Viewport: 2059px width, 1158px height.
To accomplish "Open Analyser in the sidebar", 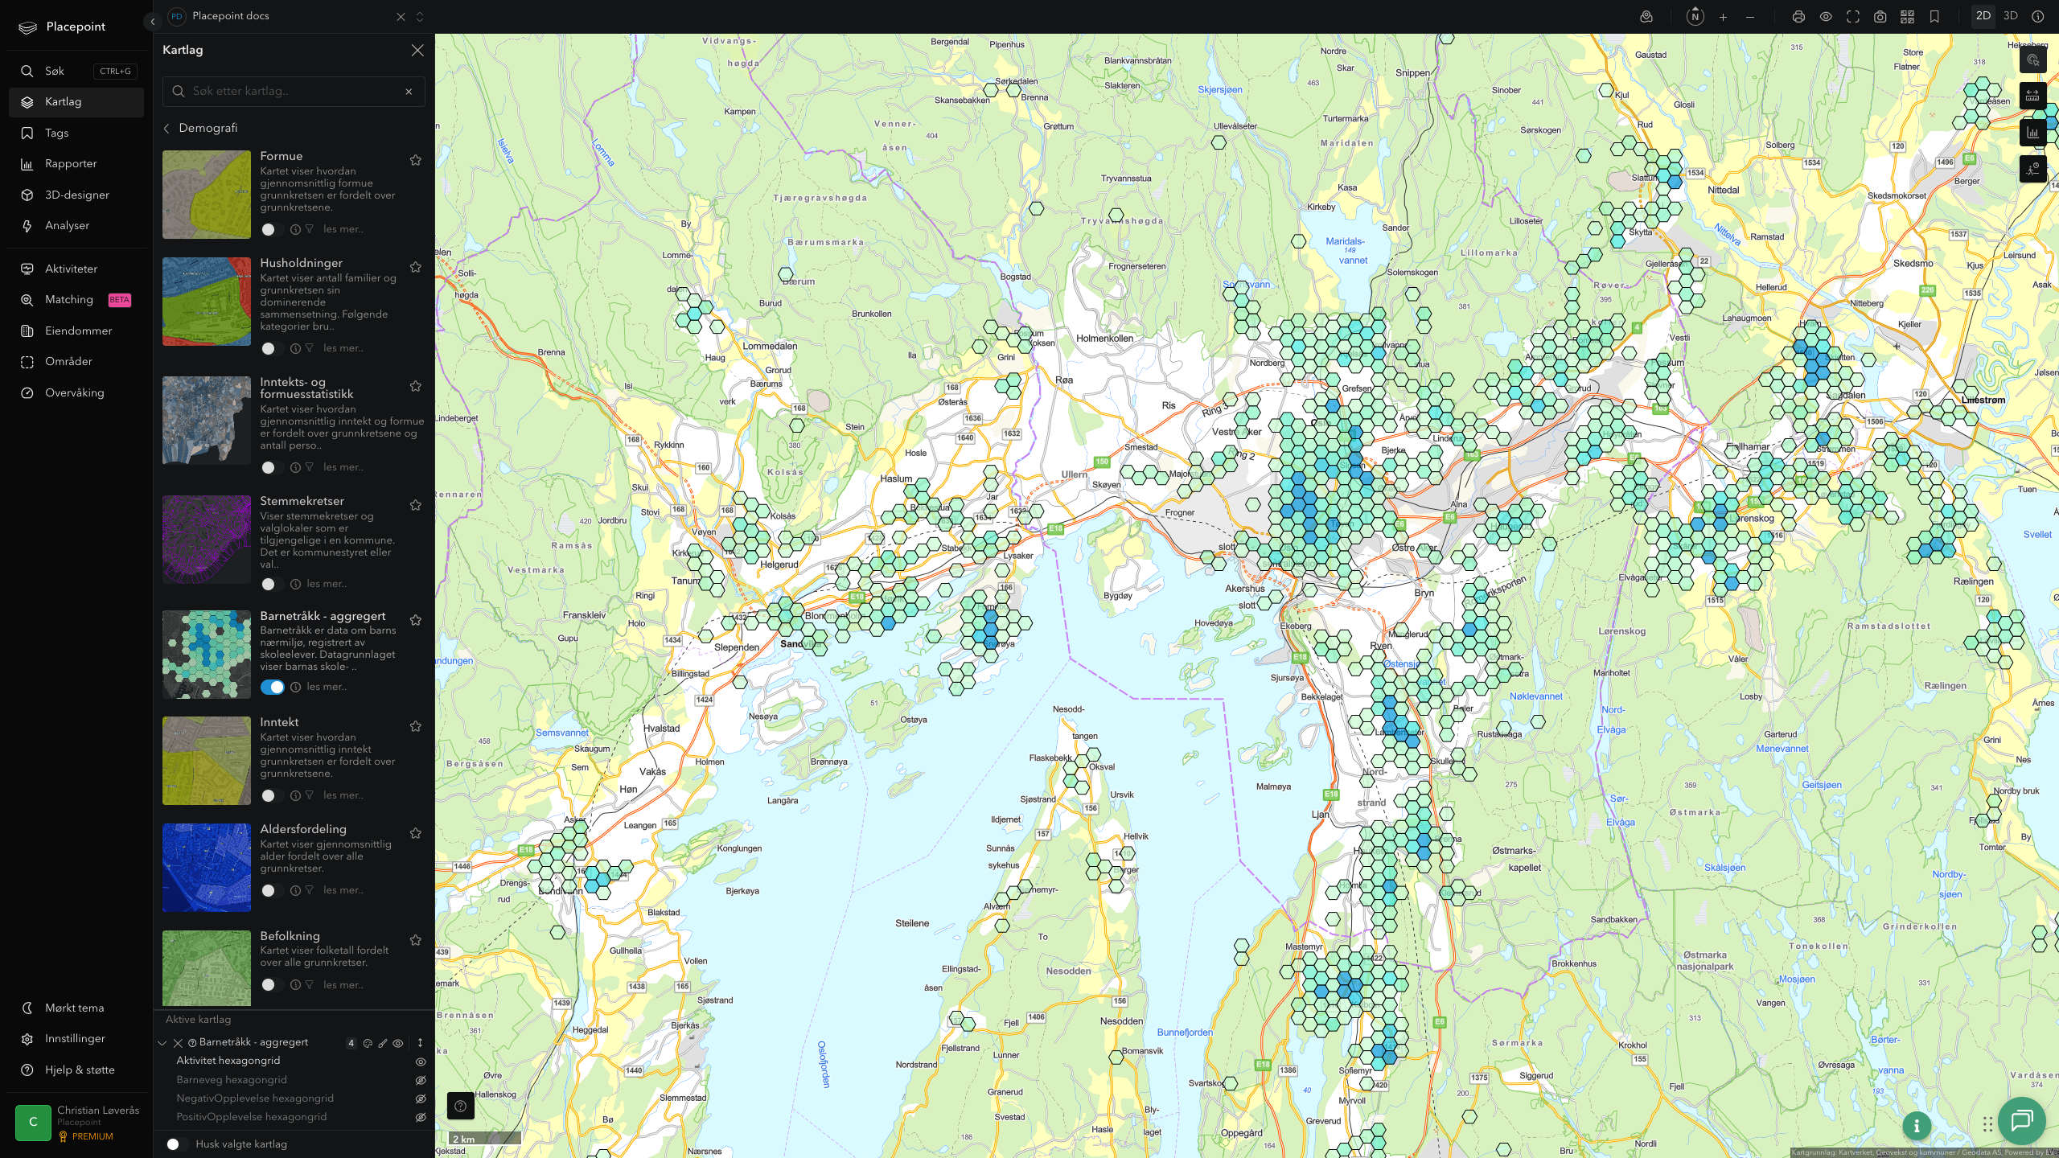I will point(76,226).
